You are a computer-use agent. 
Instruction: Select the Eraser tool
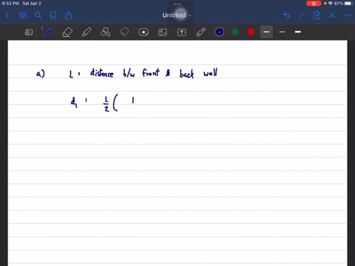click(67, 33)
